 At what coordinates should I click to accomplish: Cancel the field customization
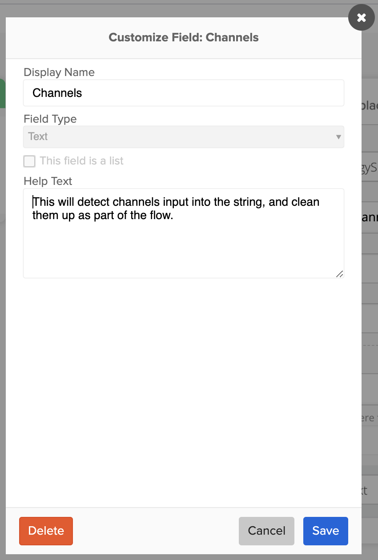pos(266,531)
